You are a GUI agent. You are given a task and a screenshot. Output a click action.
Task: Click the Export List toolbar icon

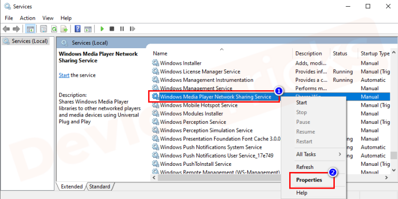[64, 29]
